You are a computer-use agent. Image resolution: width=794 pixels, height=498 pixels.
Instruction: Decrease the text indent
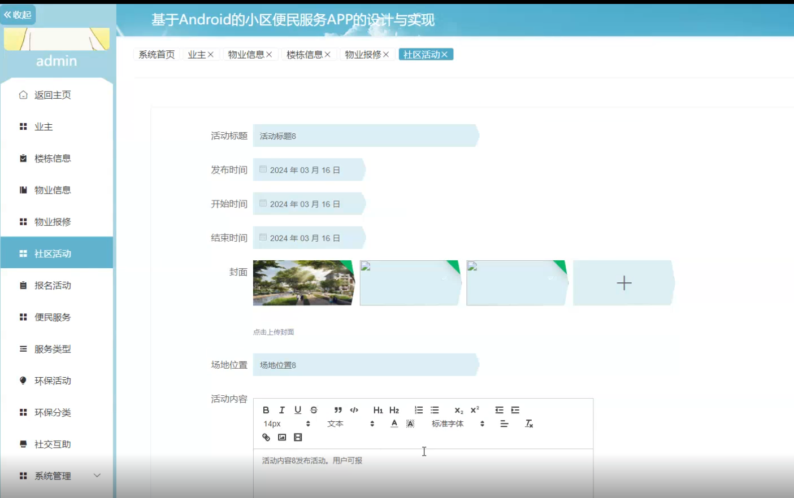[x=499, y=410]
